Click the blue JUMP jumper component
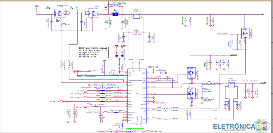 tap(115, 14)
